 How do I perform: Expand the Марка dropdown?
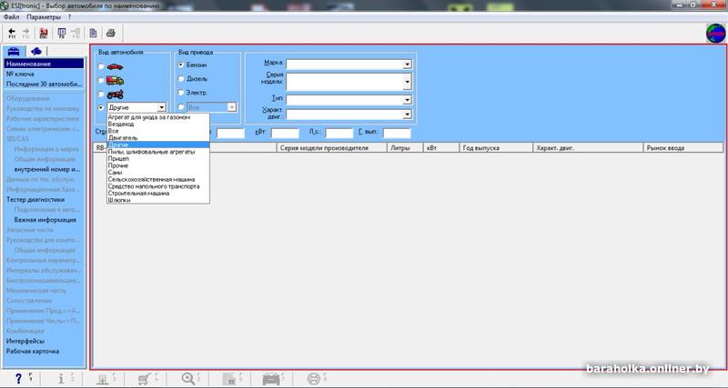408,65
